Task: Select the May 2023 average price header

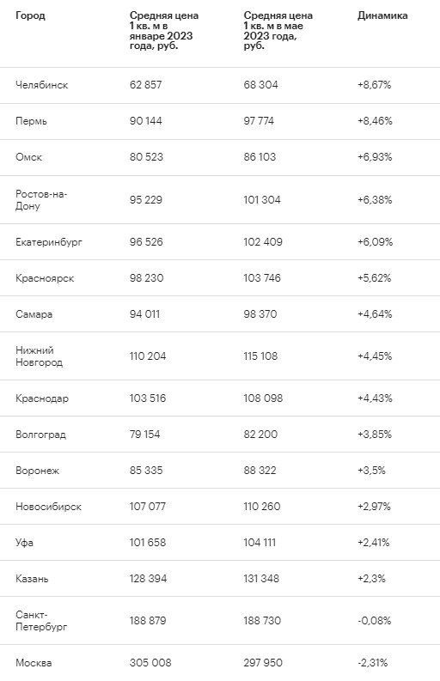Action: pyautogui.click(x=278, y=30)
